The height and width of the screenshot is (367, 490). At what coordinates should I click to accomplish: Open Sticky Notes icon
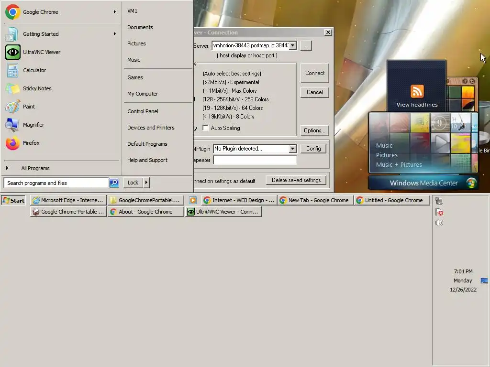[12, 88]
